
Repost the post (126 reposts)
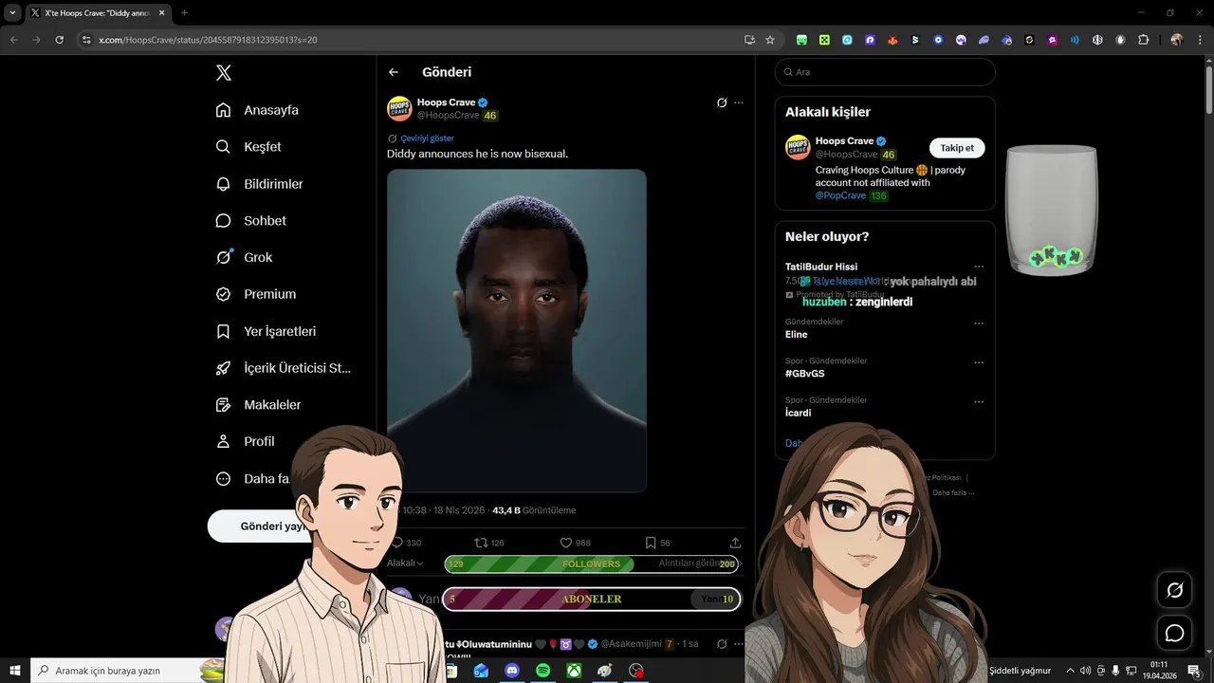[x=489, y=543]
